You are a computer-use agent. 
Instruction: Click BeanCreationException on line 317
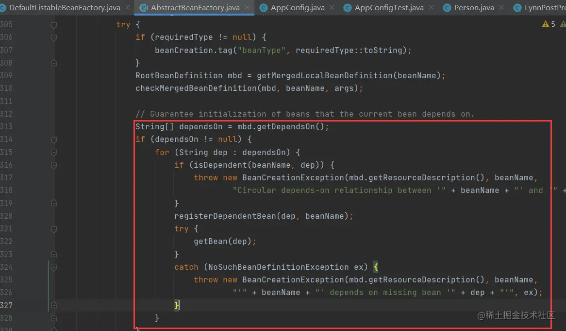tap(293, 177)
